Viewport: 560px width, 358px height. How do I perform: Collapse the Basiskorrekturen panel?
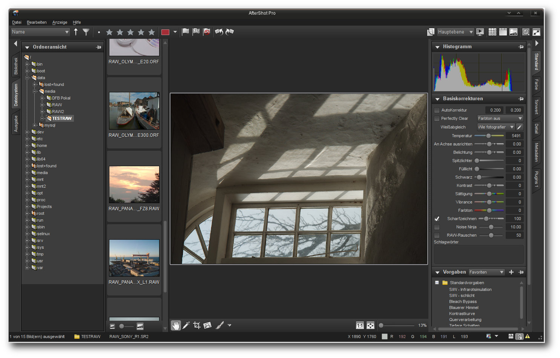click(x=437, y=99)
